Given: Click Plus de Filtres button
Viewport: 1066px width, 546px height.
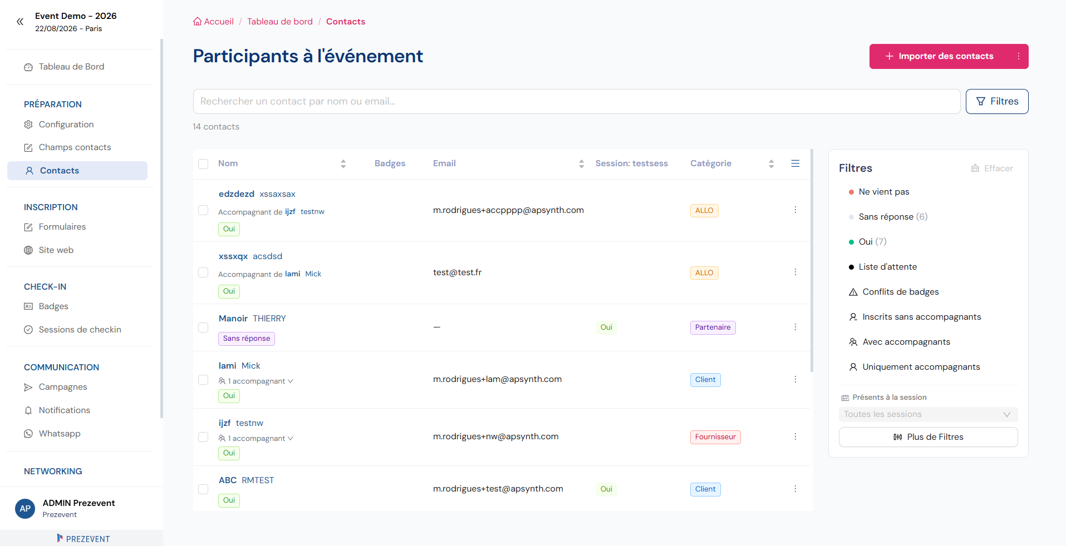Looking at the screenshot, I should coord(928,437).
